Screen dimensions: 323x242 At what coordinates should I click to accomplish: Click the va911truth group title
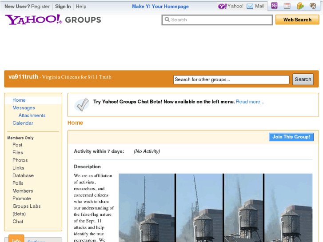(x=23, y=77)
